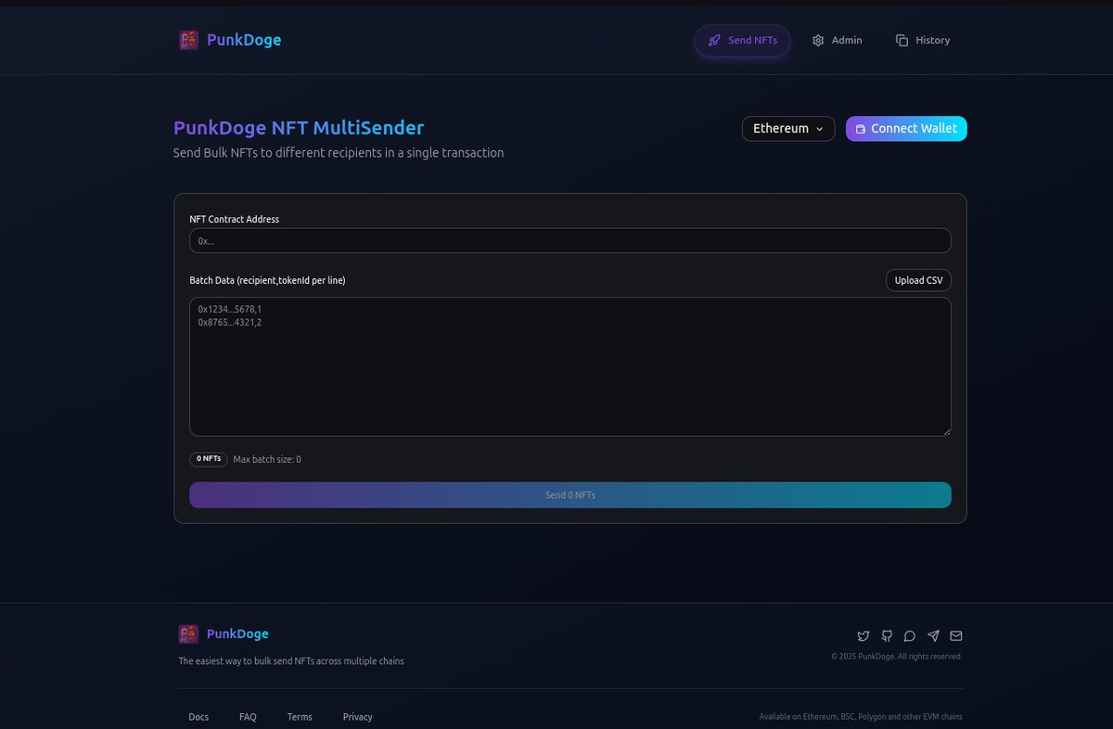
Task: Click the NFT Contract Address input field
Action: (569, 240)
